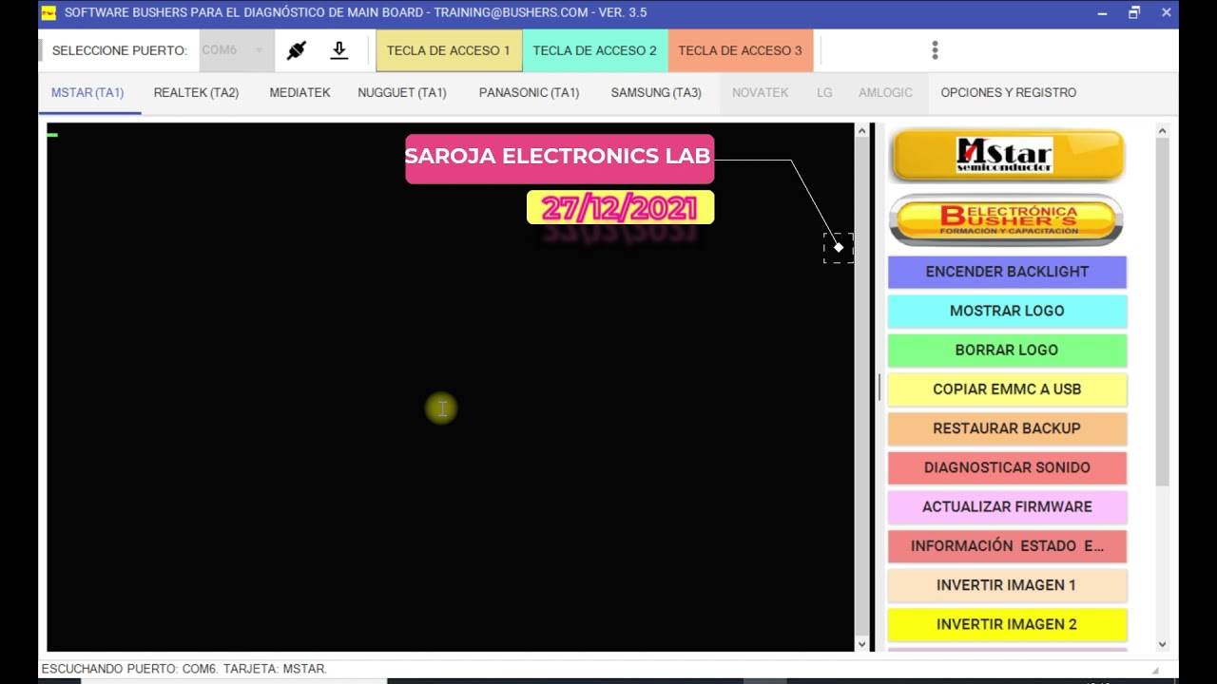The height and width of the screenshot is (684, 1217).
Task: Click RESTAURAR BACKUP button
Action: pyautogui.click(x=1007, y=428)
